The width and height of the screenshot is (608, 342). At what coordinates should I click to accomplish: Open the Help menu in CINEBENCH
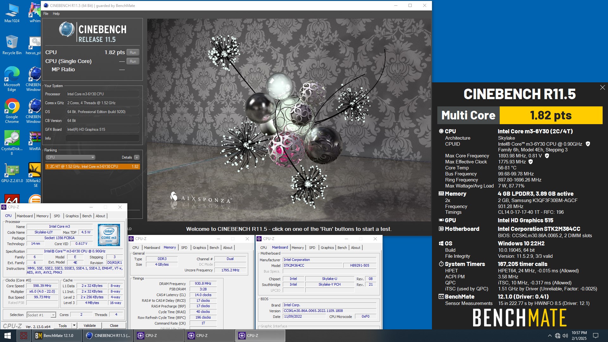[x=56, y=14]
